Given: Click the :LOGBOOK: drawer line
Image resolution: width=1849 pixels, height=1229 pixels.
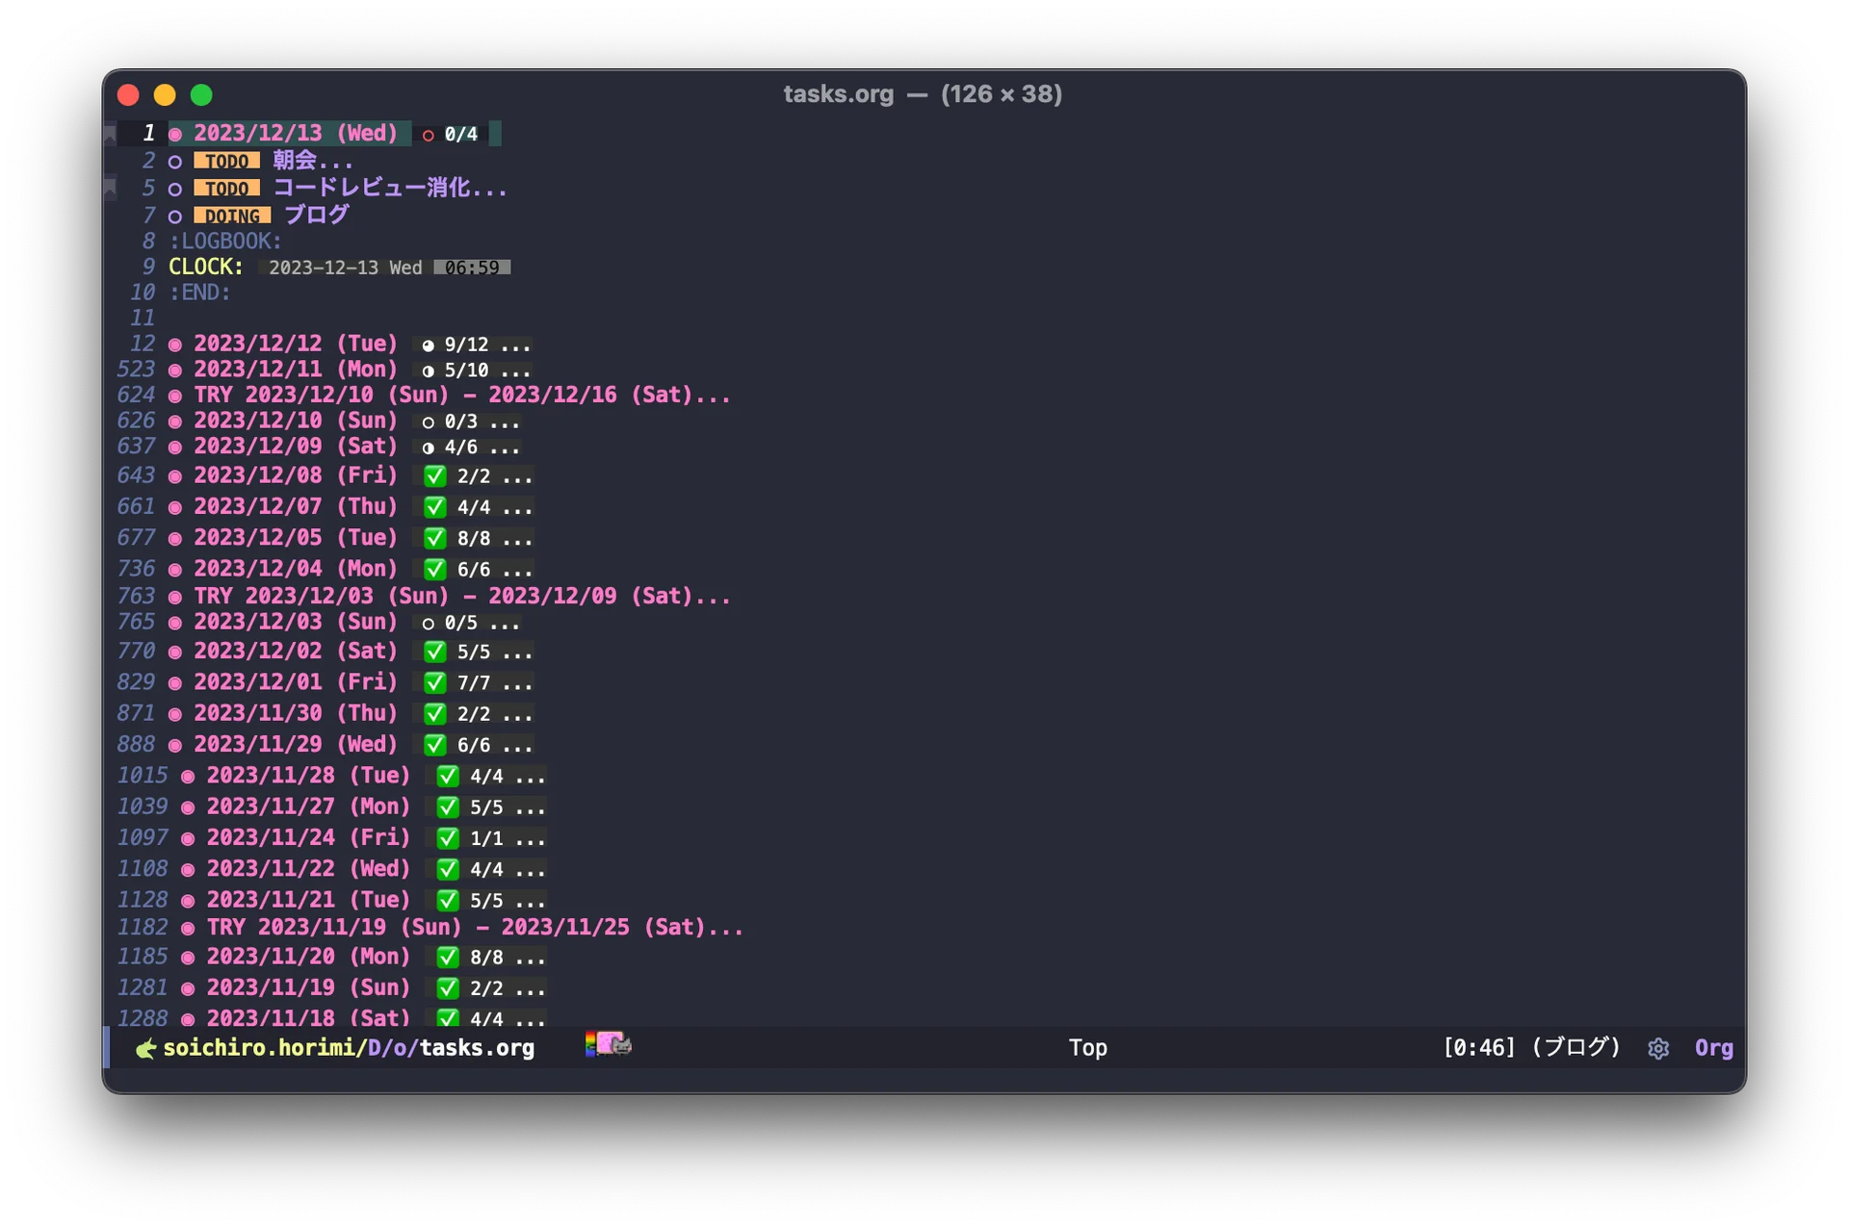Looking at the screenshot, I should pyautogui.click(x=225, y=242).
